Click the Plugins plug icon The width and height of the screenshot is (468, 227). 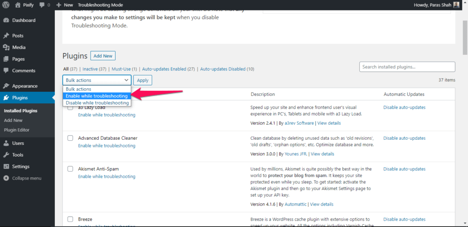(6, 98)
